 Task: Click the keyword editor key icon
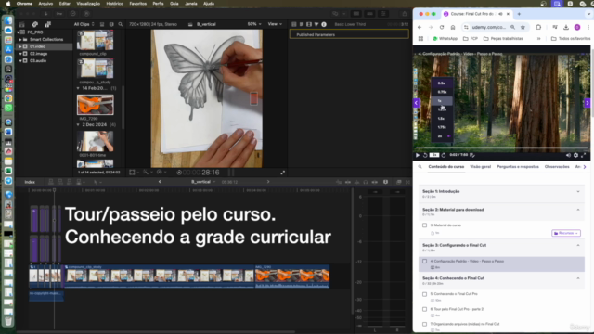(x=59, y=14)
